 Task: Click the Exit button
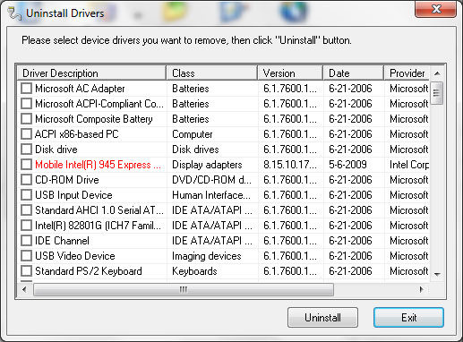pyautogui.click(x=408, y=318)
